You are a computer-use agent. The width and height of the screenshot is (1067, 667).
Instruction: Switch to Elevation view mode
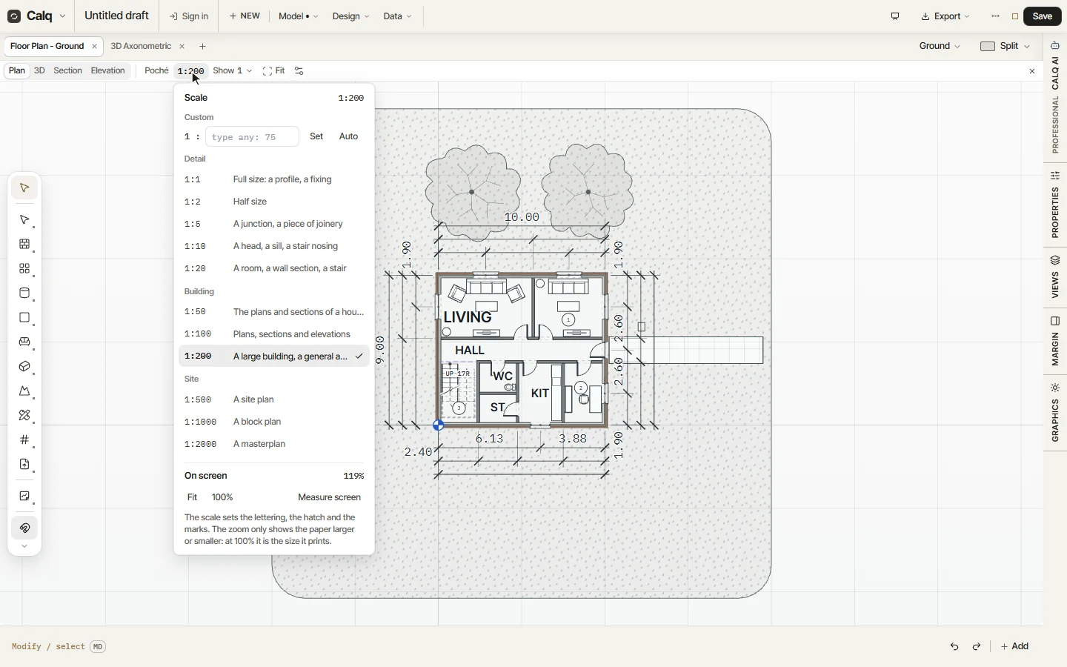click(108, 71)
